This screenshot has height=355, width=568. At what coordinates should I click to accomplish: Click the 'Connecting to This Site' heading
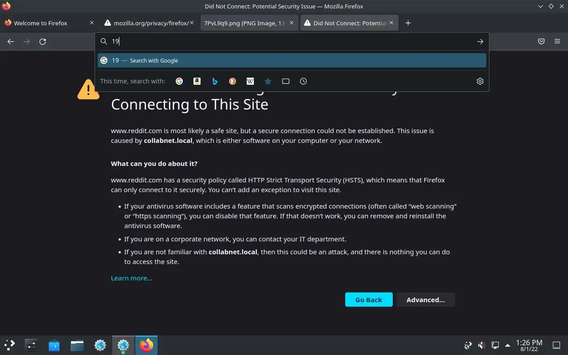[189, 104]
